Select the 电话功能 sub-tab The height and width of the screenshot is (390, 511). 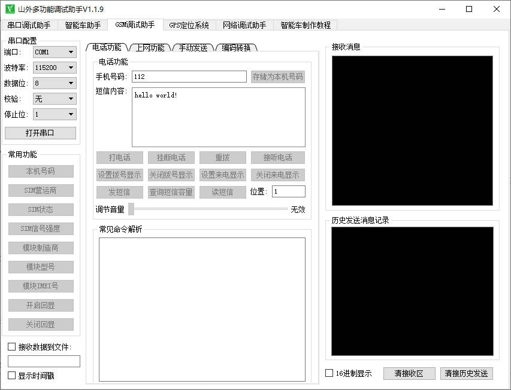[x=107, y=47]
